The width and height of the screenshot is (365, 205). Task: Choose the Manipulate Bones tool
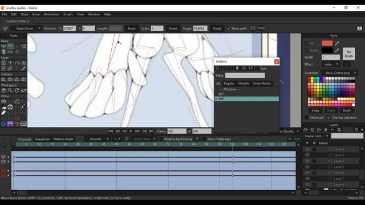point(3,52)
